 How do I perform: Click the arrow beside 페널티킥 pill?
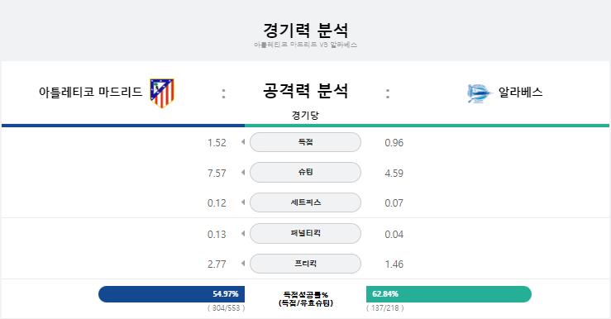243,233
